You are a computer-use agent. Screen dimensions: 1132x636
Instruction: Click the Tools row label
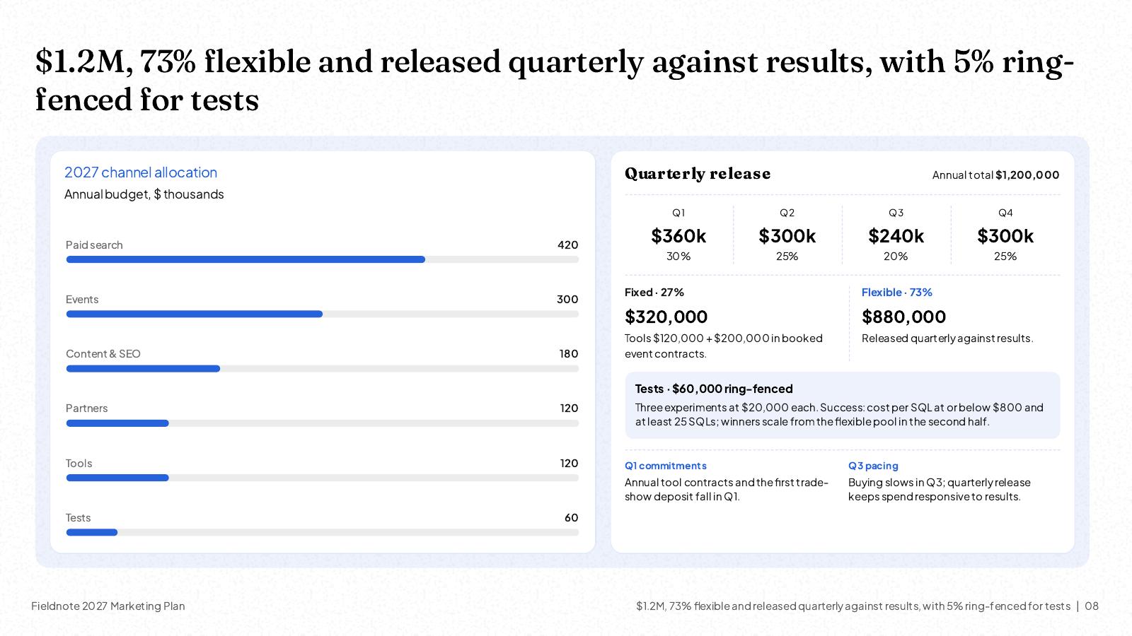coord(79,463)
